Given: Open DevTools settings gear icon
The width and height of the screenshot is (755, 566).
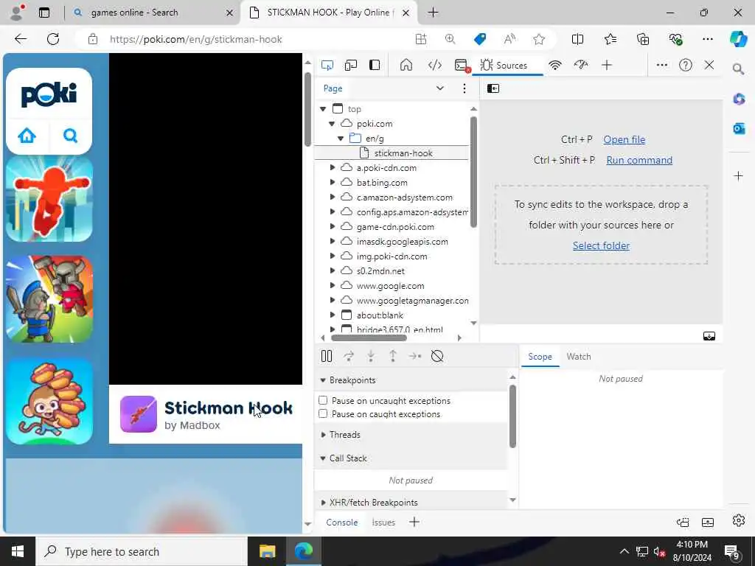Looking at the screenshot, I should pyautogui.click(x=738, y=520).
